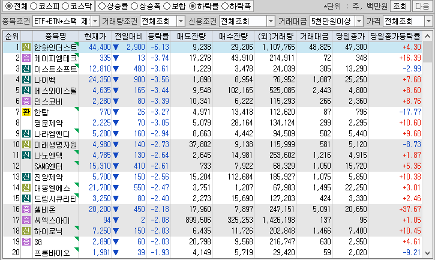Click the 증 badge icon for SG
Viewport: 435px width, 260px height.
(x=26, y=242)
